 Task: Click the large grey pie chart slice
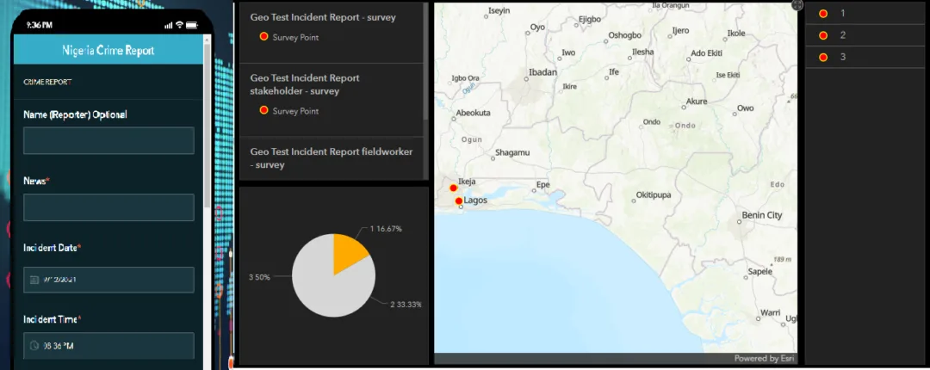[x=326, y=285]
